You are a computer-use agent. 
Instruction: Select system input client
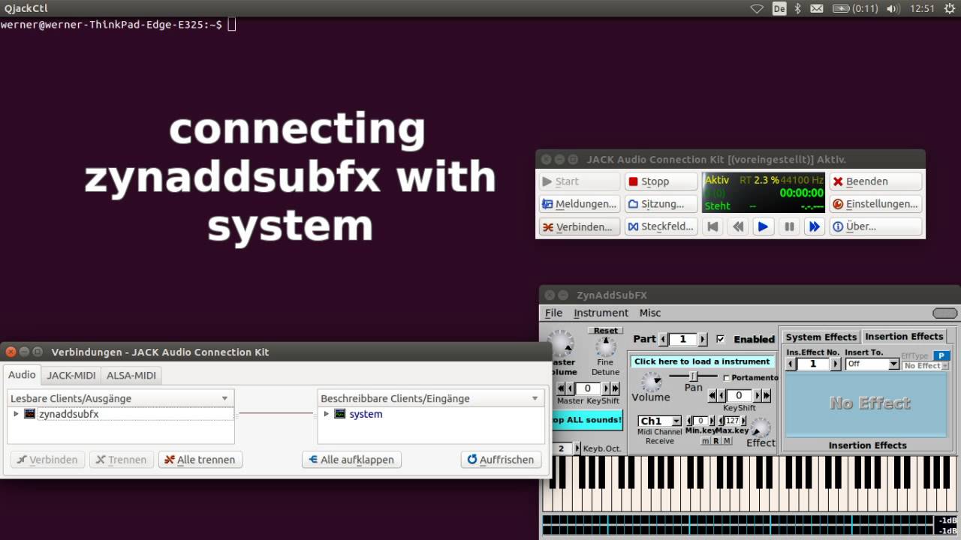(366, 414)
